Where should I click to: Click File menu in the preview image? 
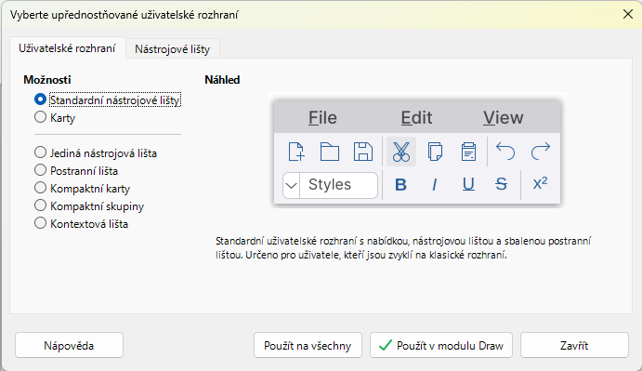[x=322, y=118]
